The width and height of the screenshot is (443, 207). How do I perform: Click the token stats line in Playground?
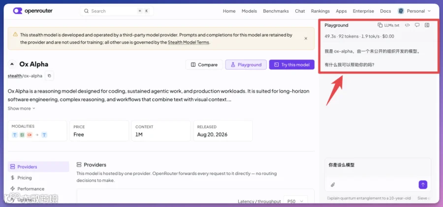click(359, 36)
